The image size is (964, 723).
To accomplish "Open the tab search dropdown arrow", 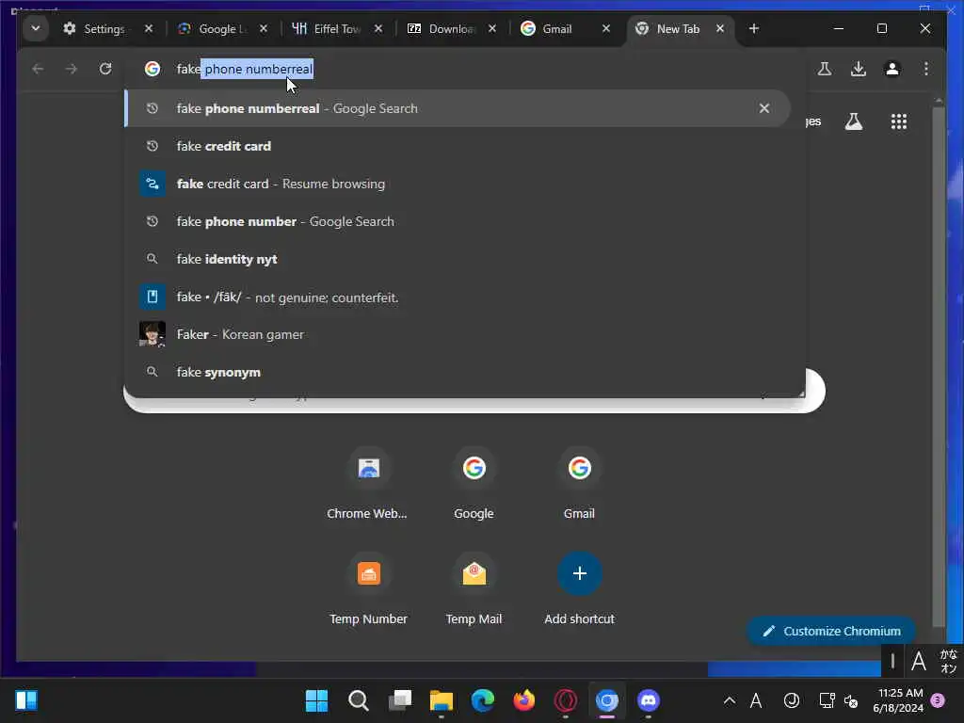I will pyautogui.click(x=35, y=28).
